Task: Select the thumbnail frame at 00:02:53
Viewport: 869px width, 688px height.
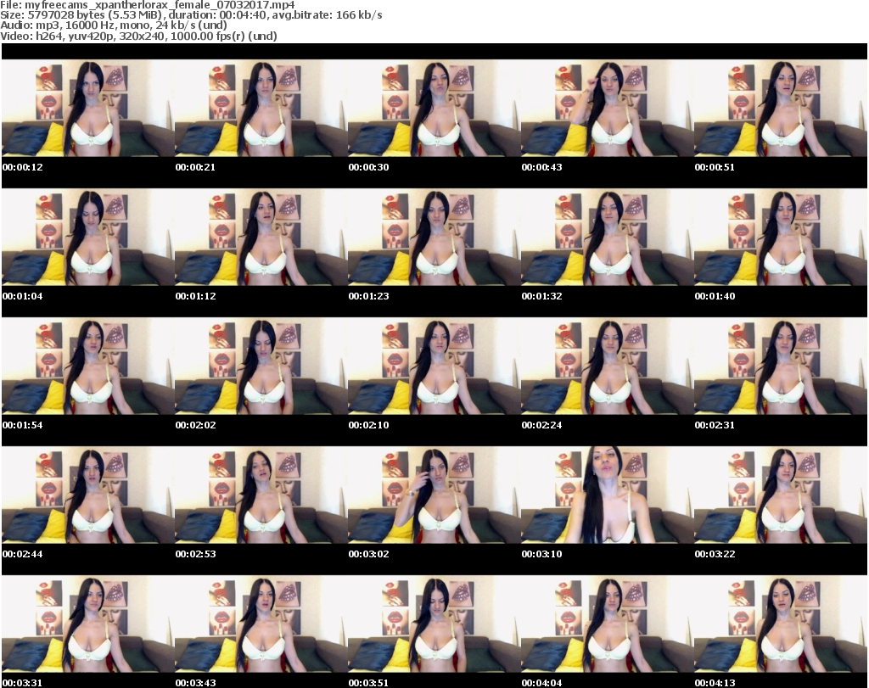Action: [x=261, y=495]
